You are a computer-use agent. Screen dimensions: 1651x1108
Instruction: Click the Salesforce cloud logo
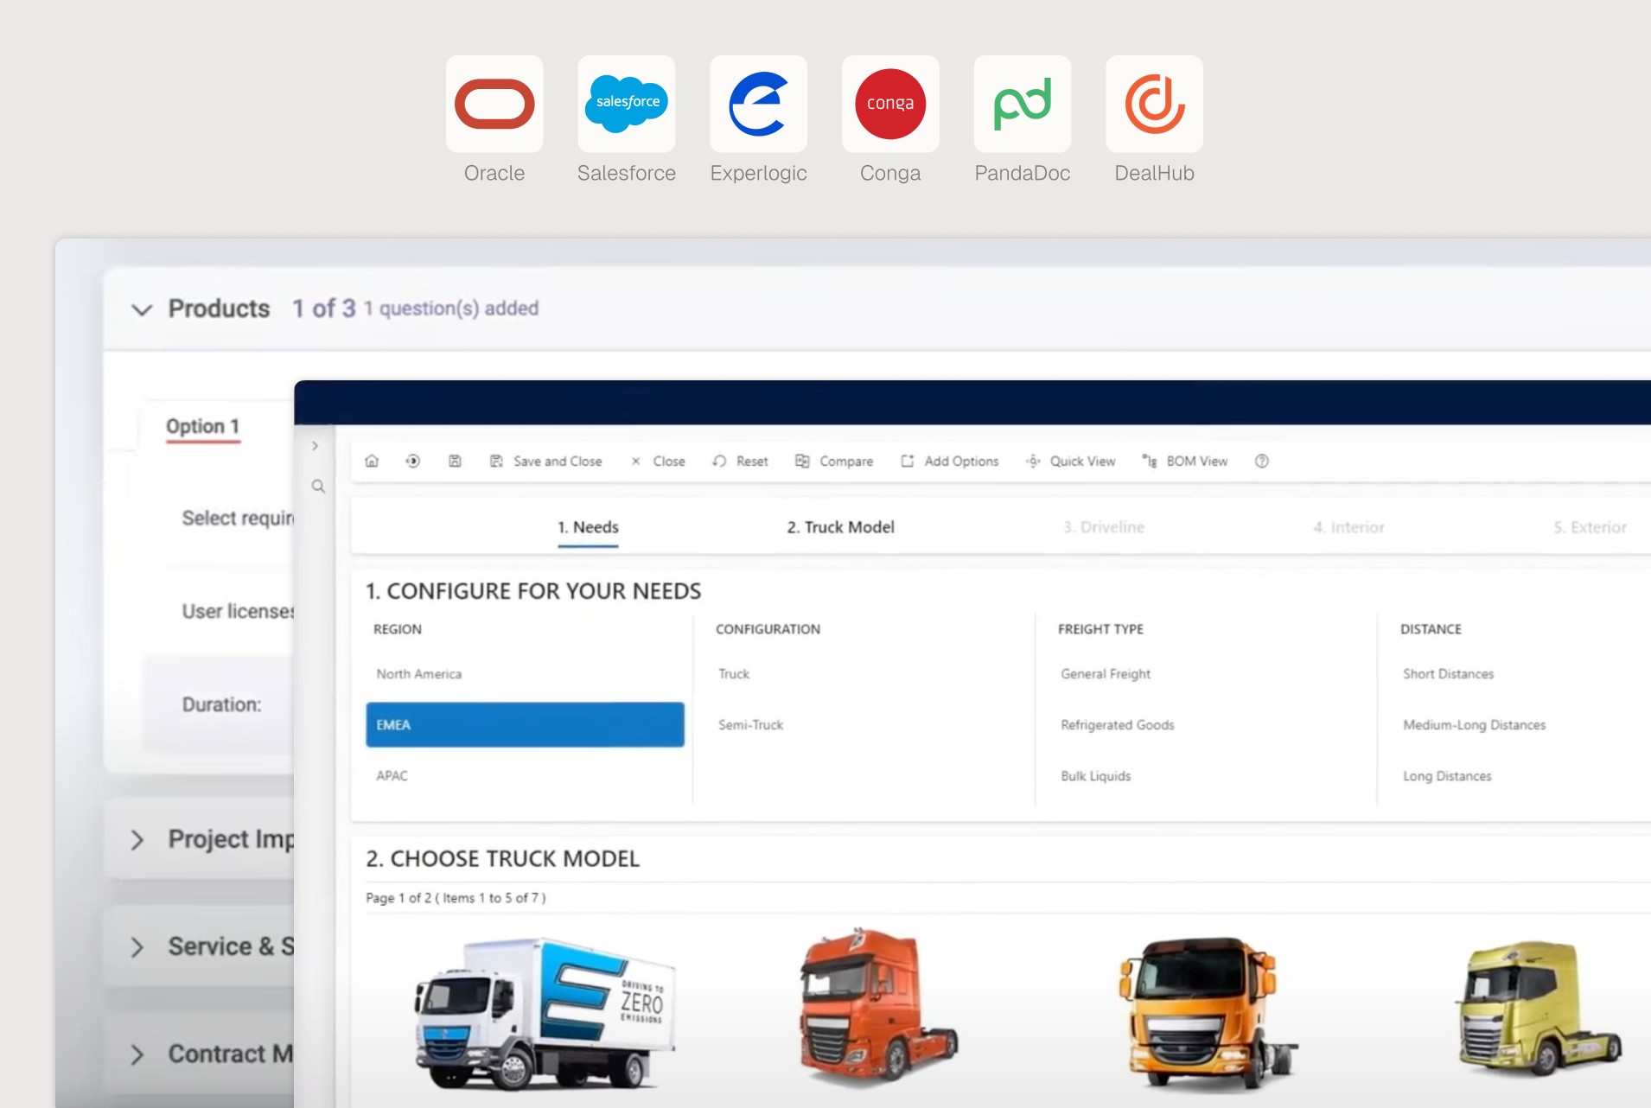pos(627,104)
